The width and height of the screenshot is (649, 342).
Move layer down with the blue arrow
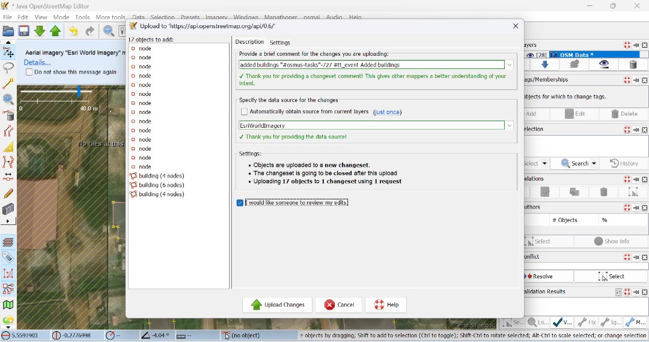pyautogui.click(x=544, y=64)
